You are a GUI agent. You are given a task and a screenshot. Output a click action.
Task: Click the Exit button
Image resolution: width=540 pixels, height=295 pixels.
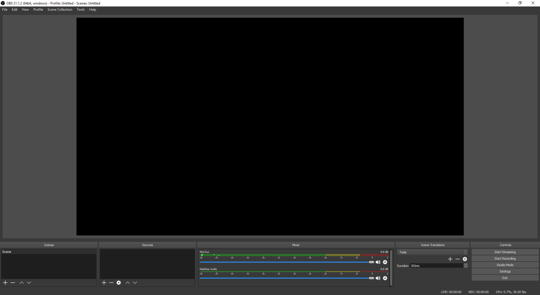pos(505,278)
